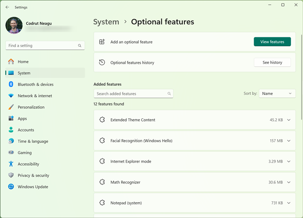This screenshot has height=218, width=303.
Task: Click the Added features heading
Action: point(108,84)
